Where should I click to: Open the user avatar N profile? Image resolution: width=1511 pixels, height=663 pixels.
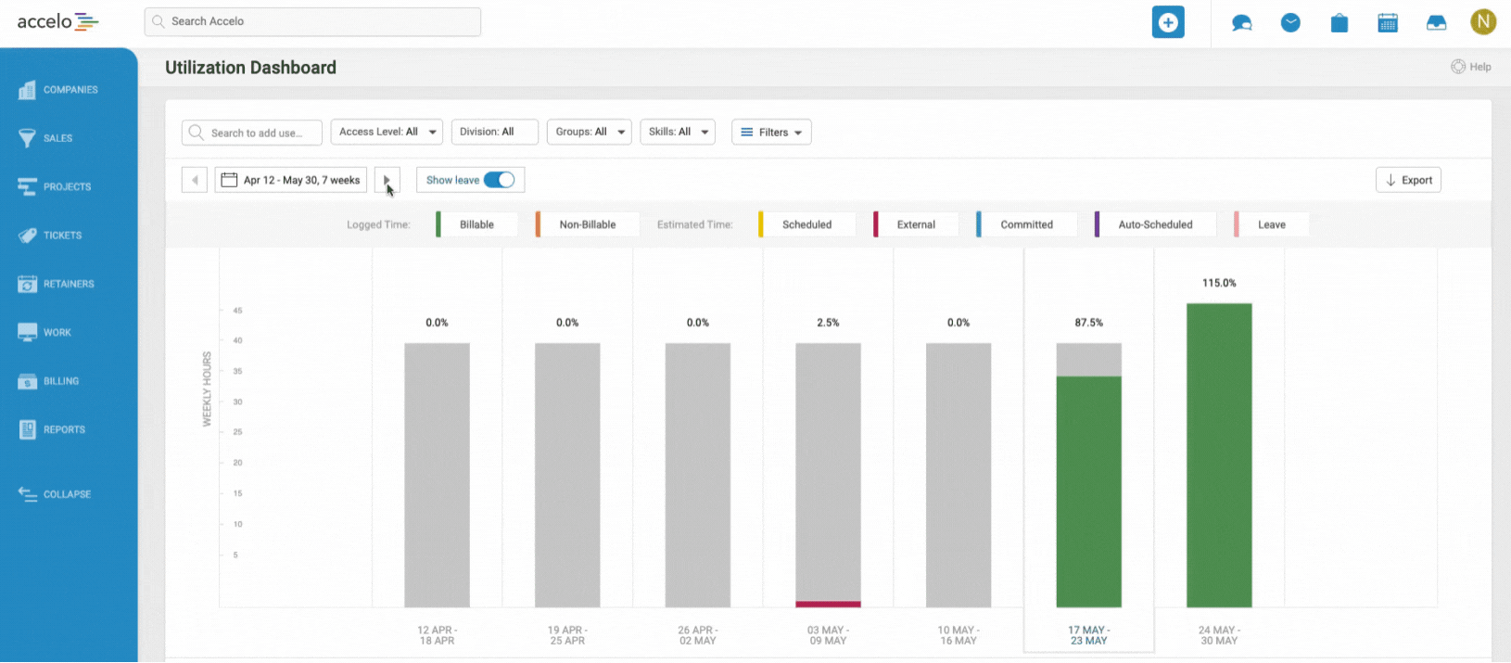point(1482,22)
